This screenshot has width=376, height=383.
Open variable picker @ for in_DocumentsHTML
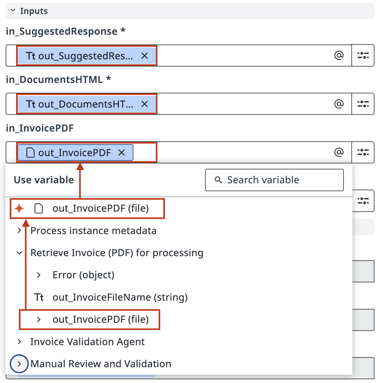pyautogui.click(x=339, y=104)
